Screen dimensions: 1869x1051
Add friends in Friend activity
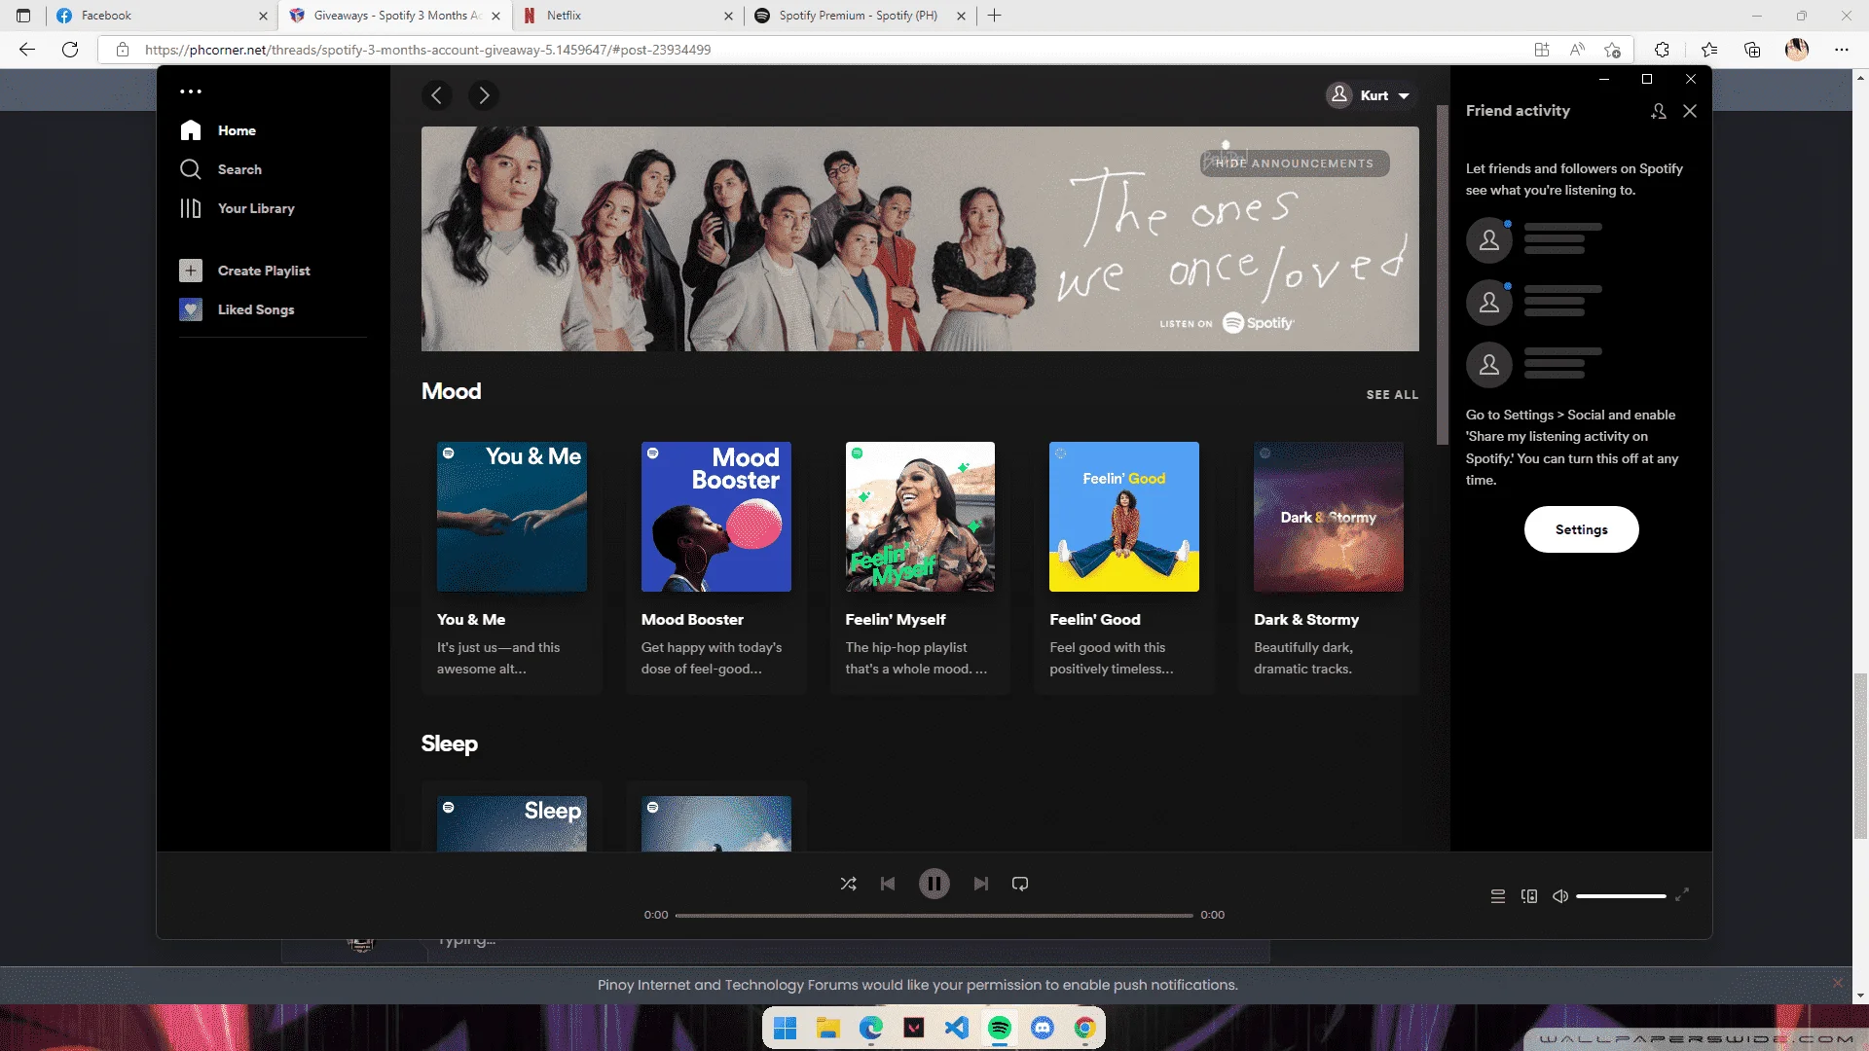click(1659, 111)
